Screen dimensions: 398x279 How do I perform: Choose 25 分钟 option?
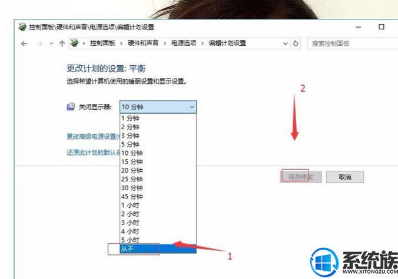(158, 179)
